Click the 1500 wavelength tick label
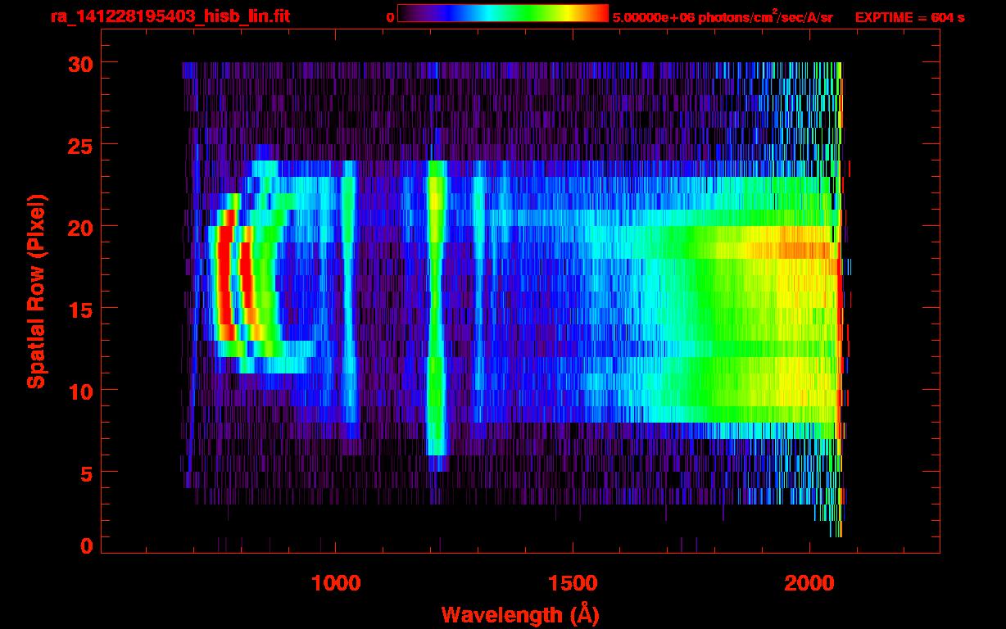Image resolution: width=1006 pixels, height=629 pixels. tap(572, 582)
